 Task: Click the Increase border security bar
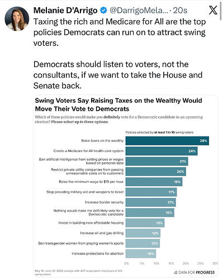point(150,202)
